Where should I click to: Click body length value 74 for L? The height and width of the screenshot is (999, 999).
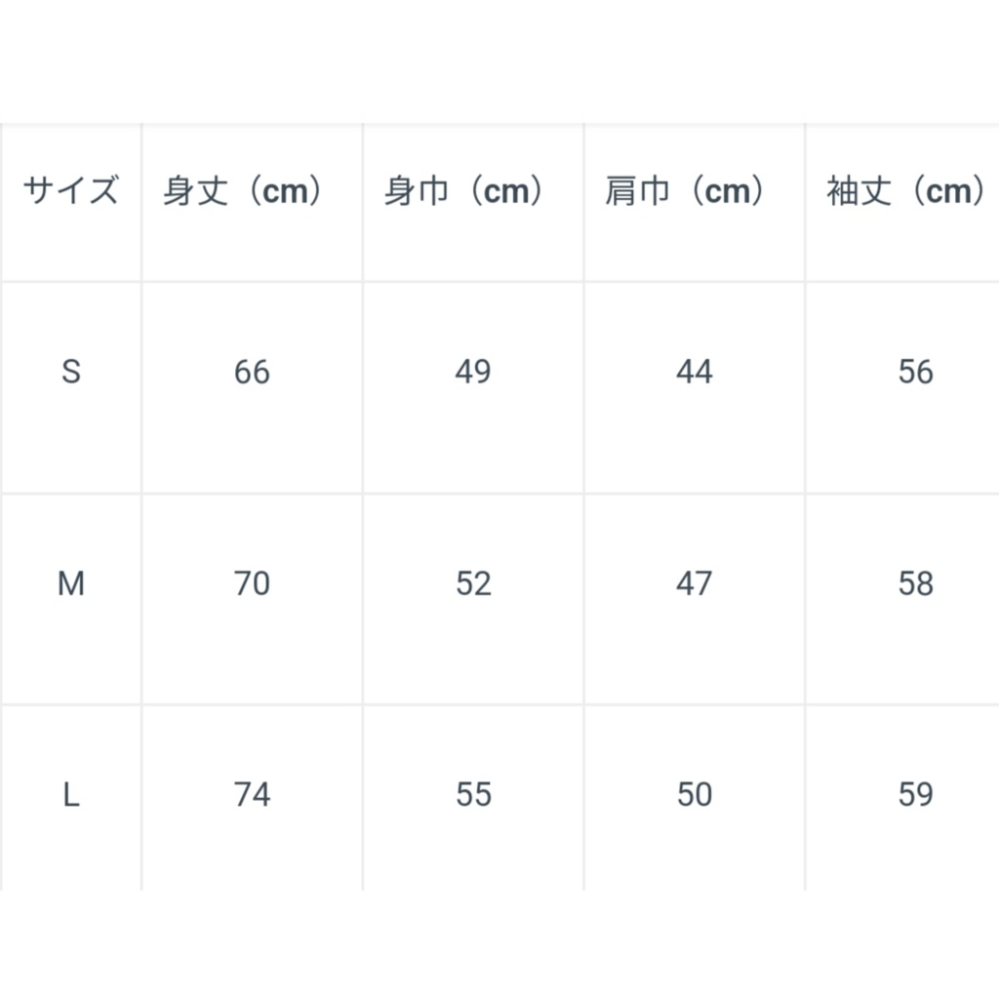[x=252, y=795]
